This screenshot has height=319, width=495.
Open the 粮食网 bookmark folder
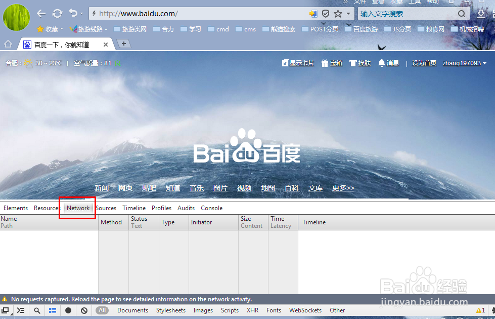[431, 29]
